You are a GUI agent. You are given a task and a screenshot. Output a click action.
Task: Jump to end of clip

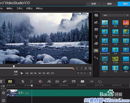click(40, 73)
